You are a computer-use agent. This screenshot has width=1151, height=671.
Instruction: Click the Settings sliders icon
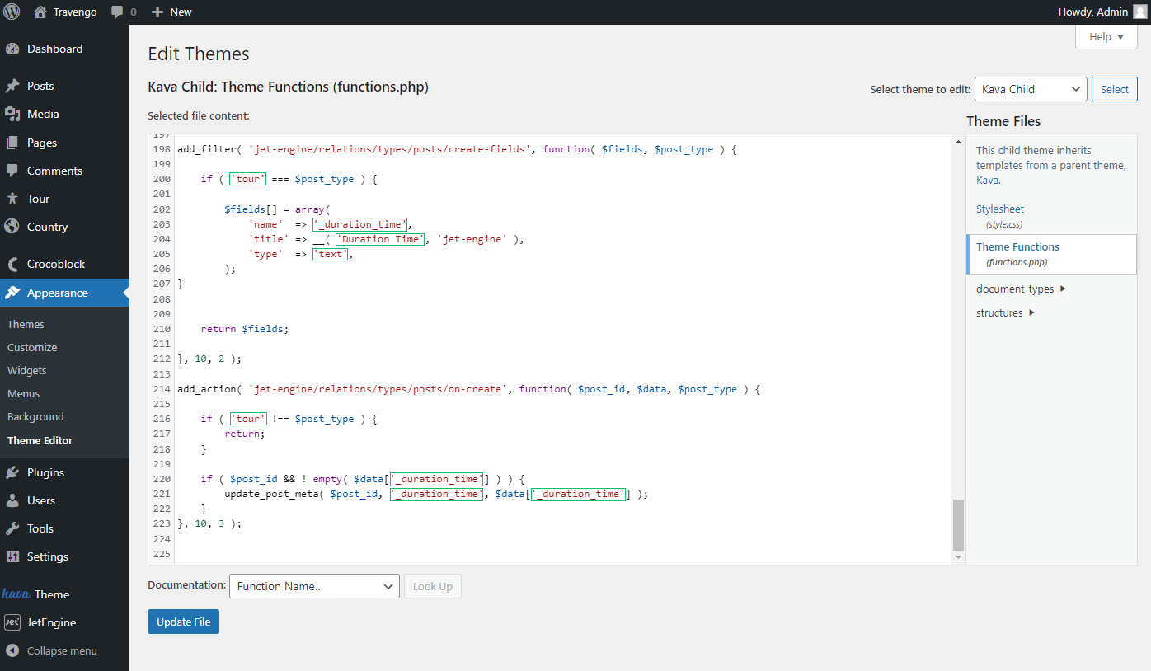point(12,556)
